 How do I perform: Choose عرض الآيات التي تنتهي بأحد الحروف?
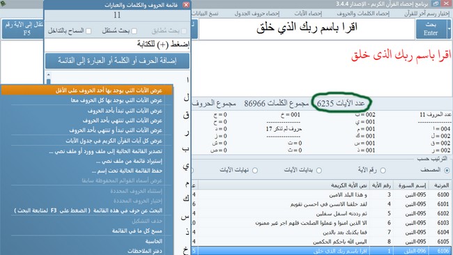click(86, 121)
